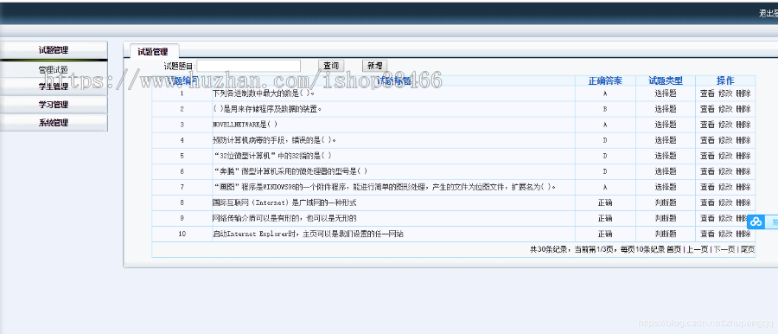Click 查看 for question 2
This screenshot has width=778, height=334.
tap(707, 109)
